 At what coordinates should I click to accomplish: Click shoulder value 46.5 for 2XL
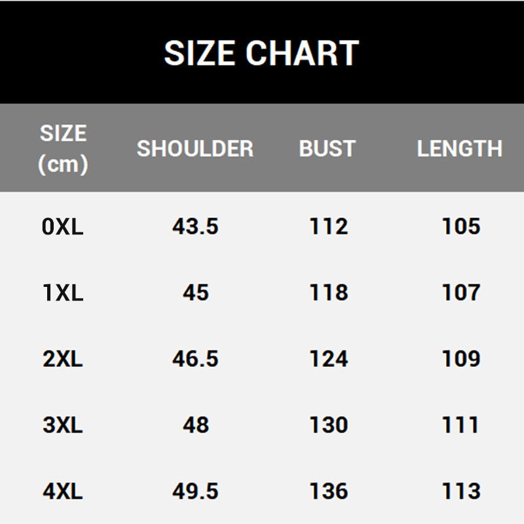195,359
